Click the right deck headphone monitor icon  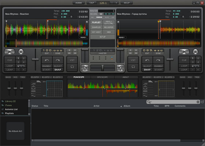pos(133,67)
